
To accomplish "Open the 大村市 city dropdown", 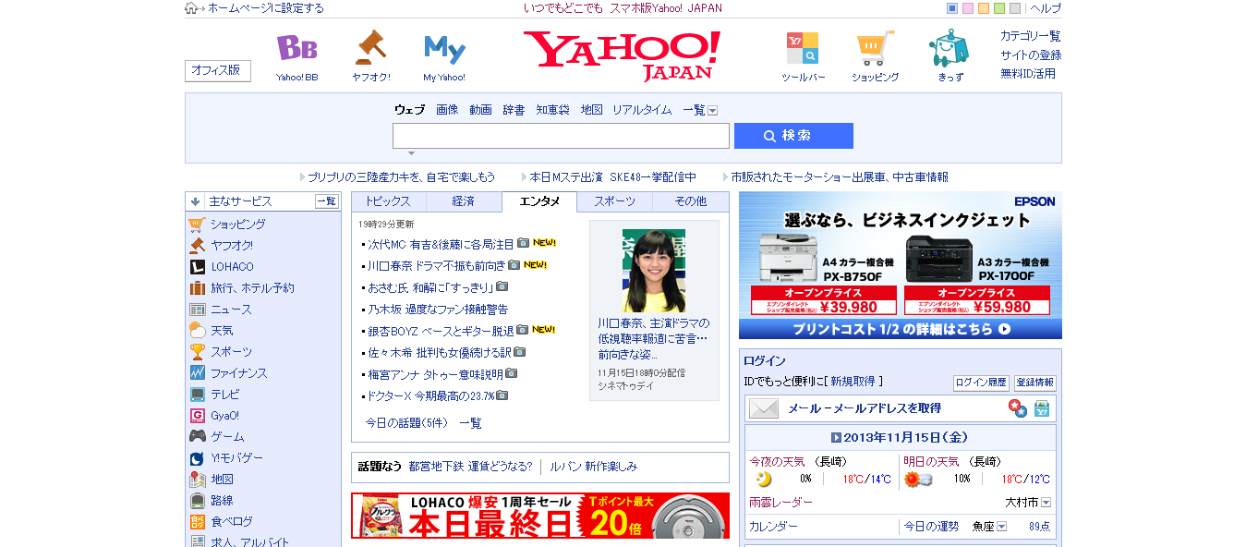I will tap(1046, 503).
